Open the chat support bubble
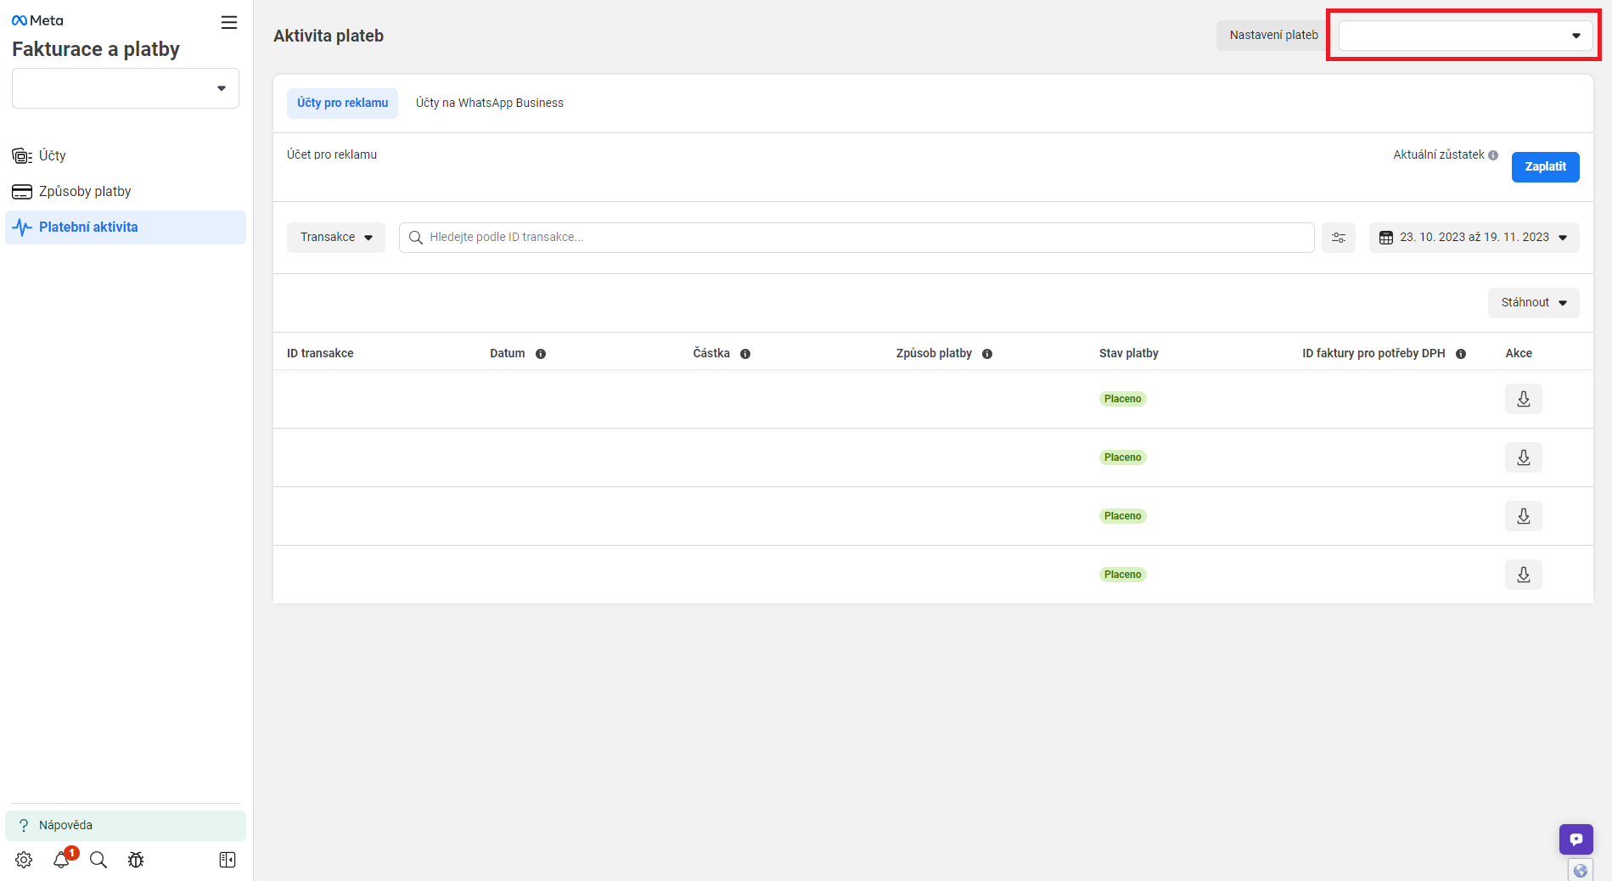The height and width of the screenshot is (881, 1612). pos(1575,839)
